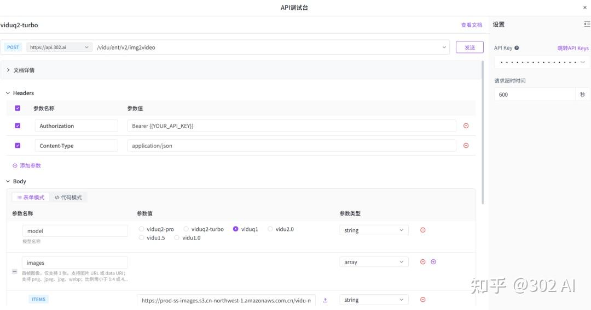Click the API Key help icon
This screenshot has height=310, width=591.
coord(517,48)
